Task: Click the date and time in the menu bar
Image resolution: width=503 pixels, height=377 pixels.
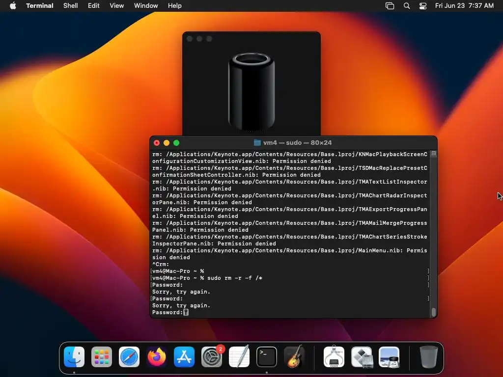Action: click(464, 6)
